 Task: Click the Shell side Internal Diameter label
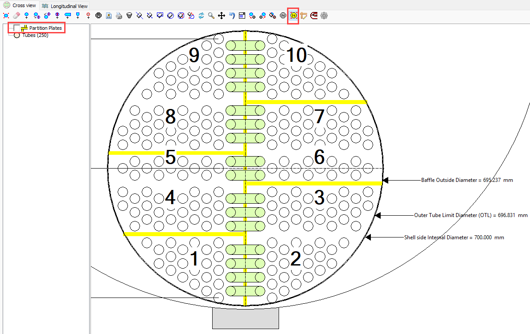[x=454, y=237]
